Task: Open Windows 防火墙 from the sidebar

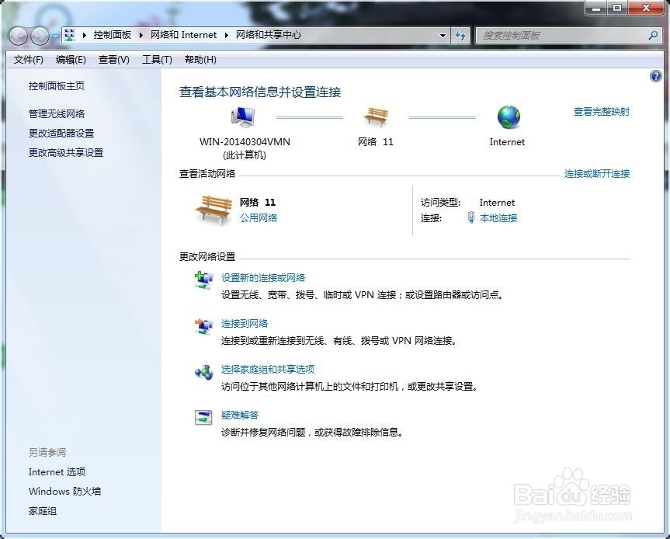Action: coord(64,492)
